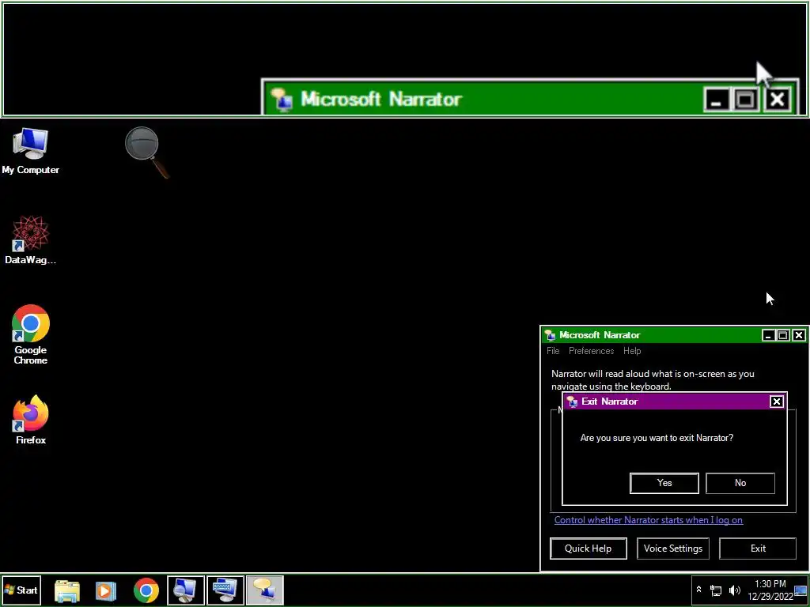The width and height of the screenshot is (810, 607).
Task: Open Voice Settings in Narrator
Action: (x=673, y=549)
